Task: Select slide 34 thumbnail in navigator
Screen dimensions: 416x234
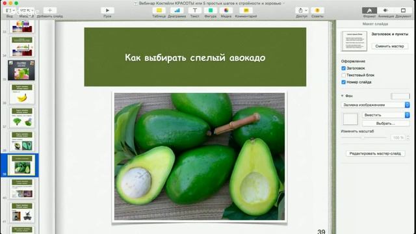Action: point(22,47)
